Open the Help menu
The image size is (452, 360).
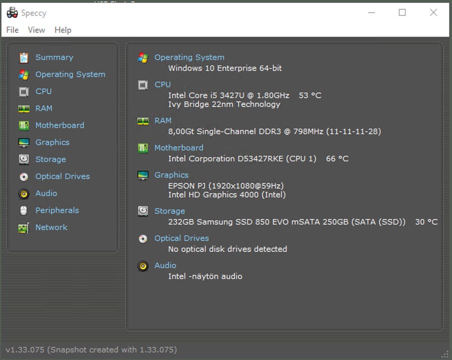(x=63, y=30)
